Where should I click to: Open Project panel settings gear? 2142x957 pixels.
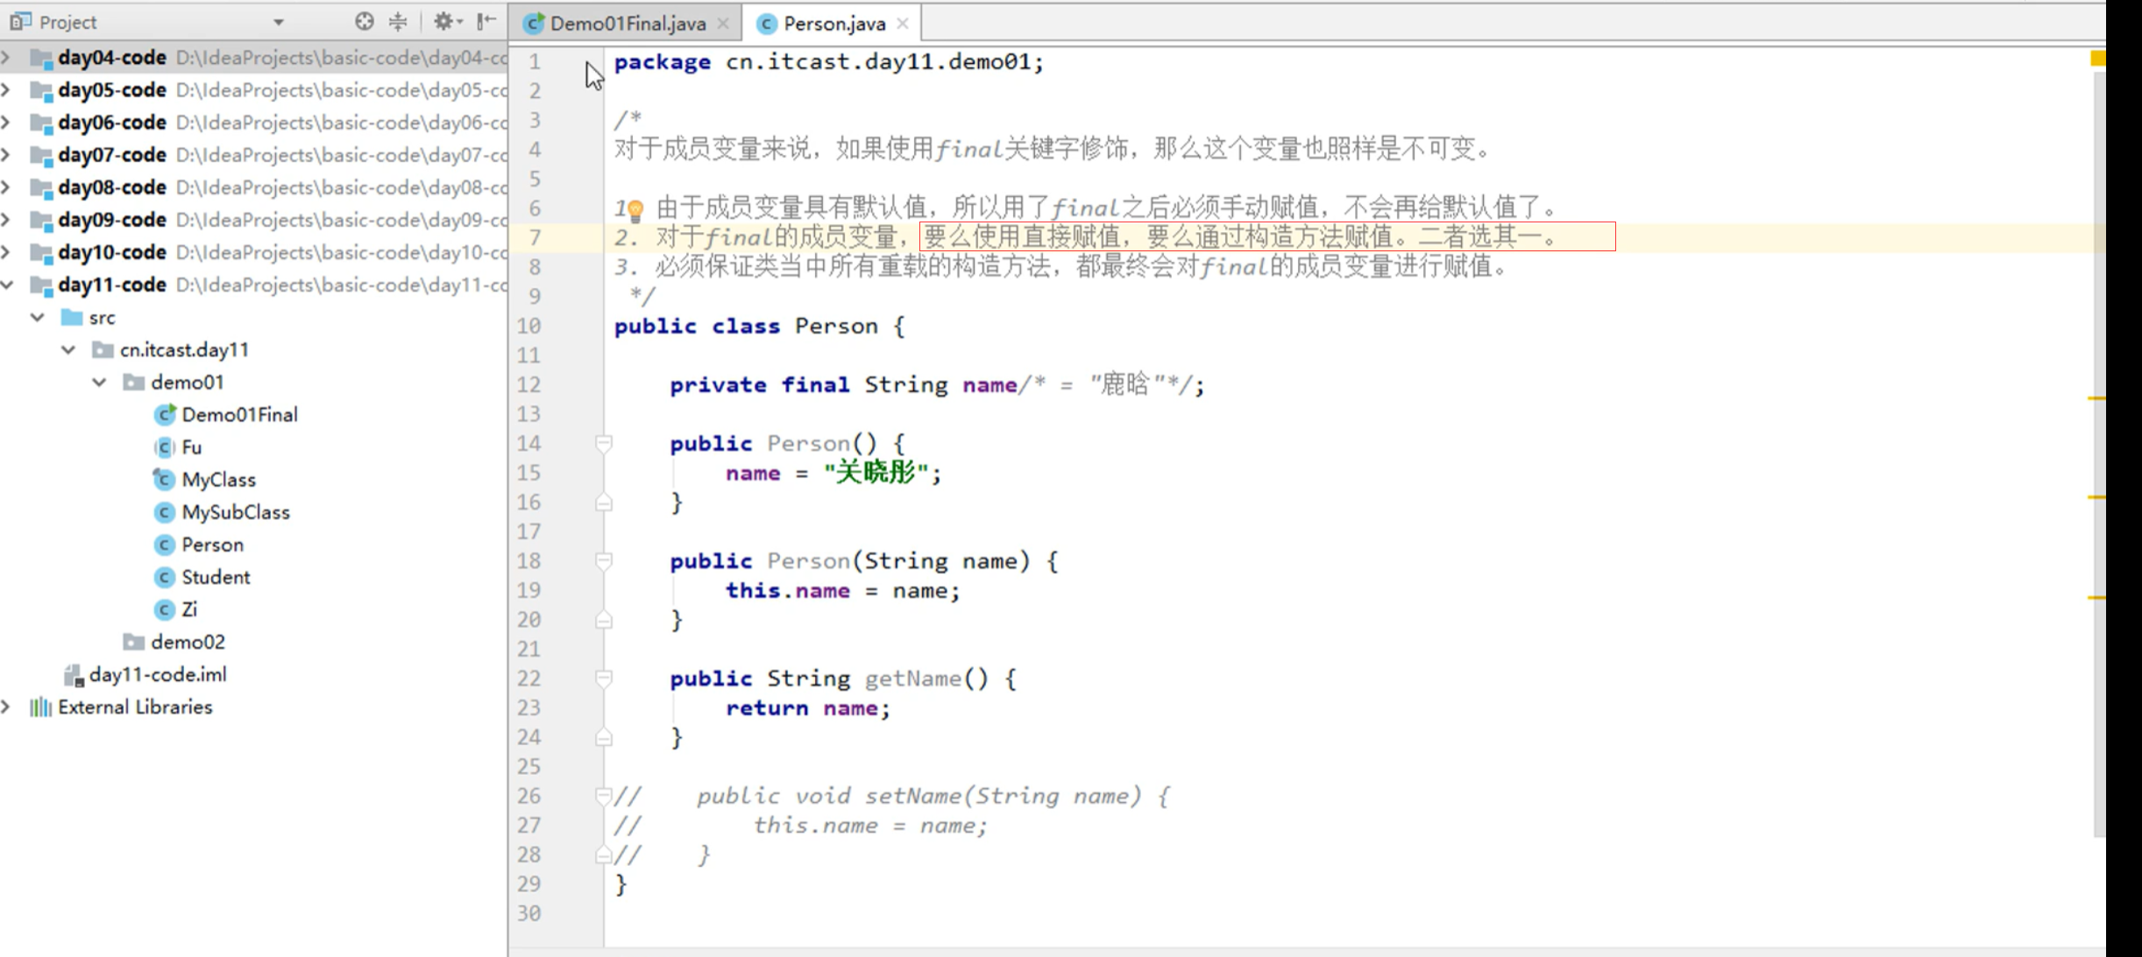point(444,21)
